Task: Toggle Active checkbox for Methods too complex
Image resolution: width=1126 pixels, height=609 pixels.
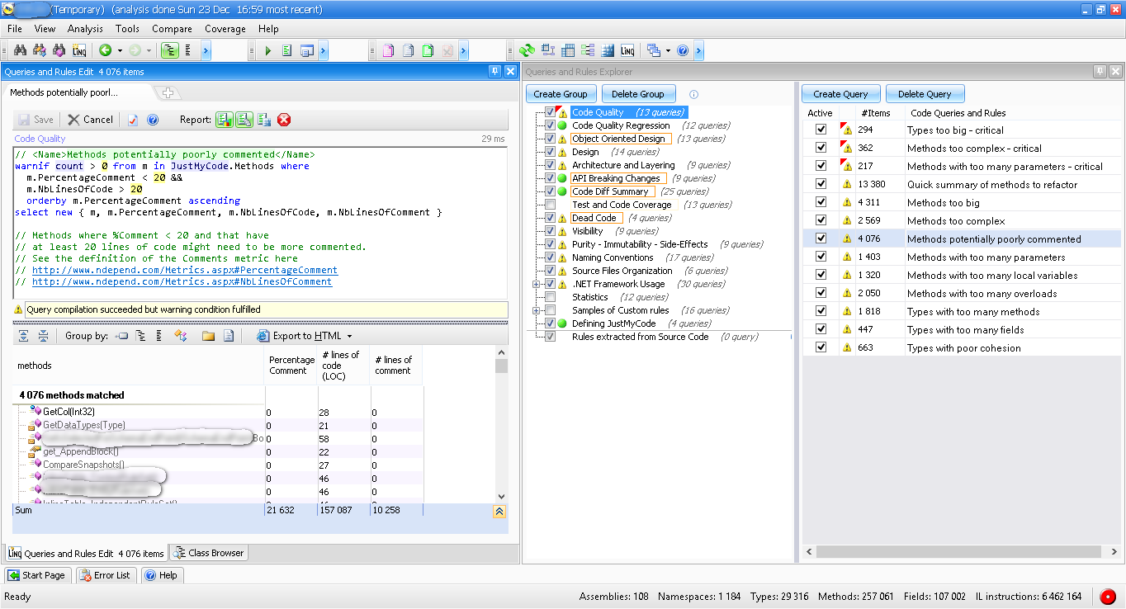Action: [821, 220]
